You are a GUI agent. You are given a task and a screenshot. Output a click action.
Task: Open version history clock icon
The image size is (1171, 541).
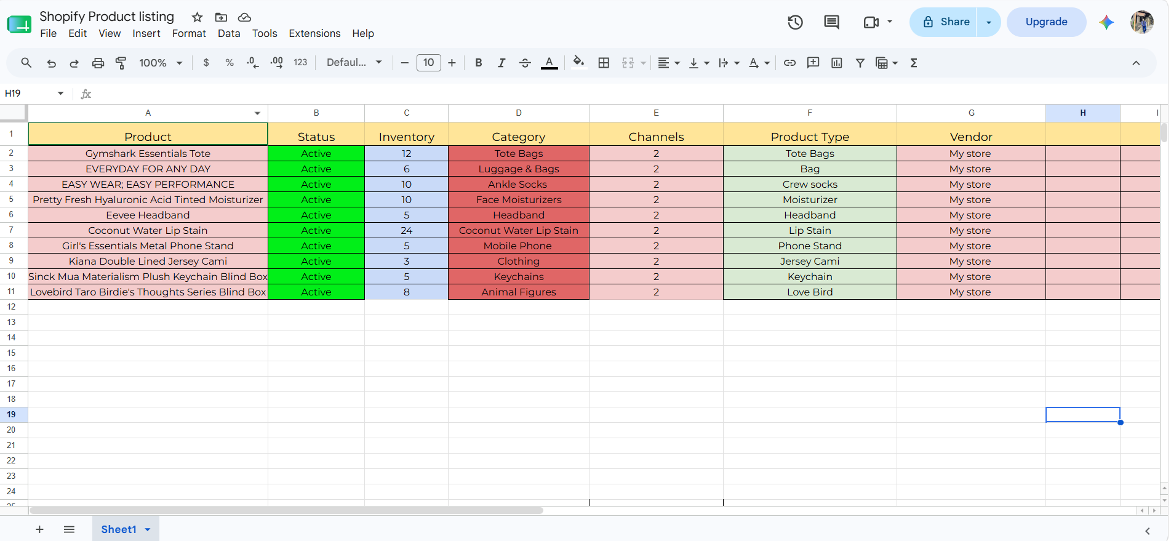pos(795,22)
